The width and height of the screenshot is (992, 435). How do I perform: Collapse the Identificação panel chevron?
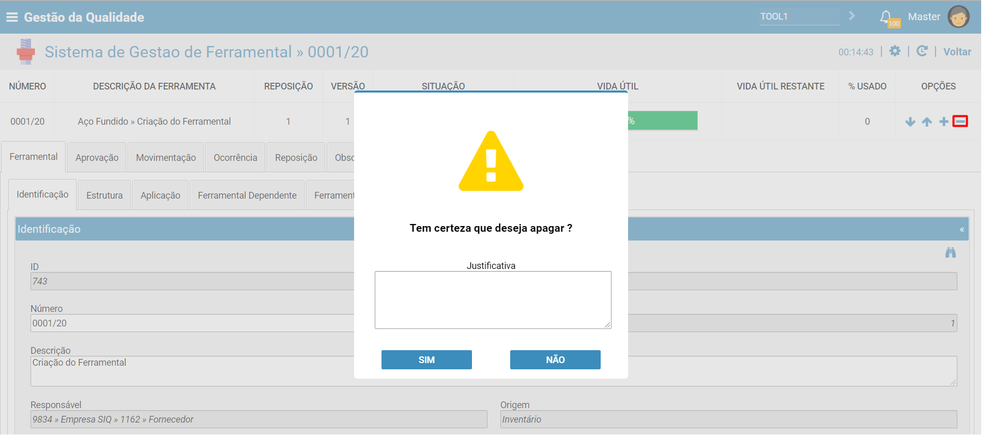click(x=962, y=230)
